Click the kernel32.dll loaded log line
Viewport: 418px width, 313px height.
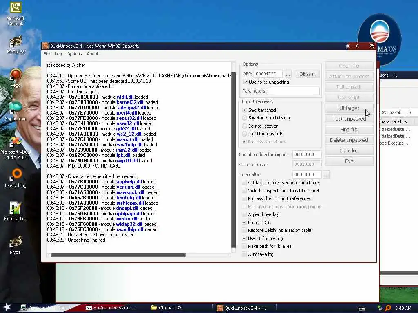click(x=102, y=102)
